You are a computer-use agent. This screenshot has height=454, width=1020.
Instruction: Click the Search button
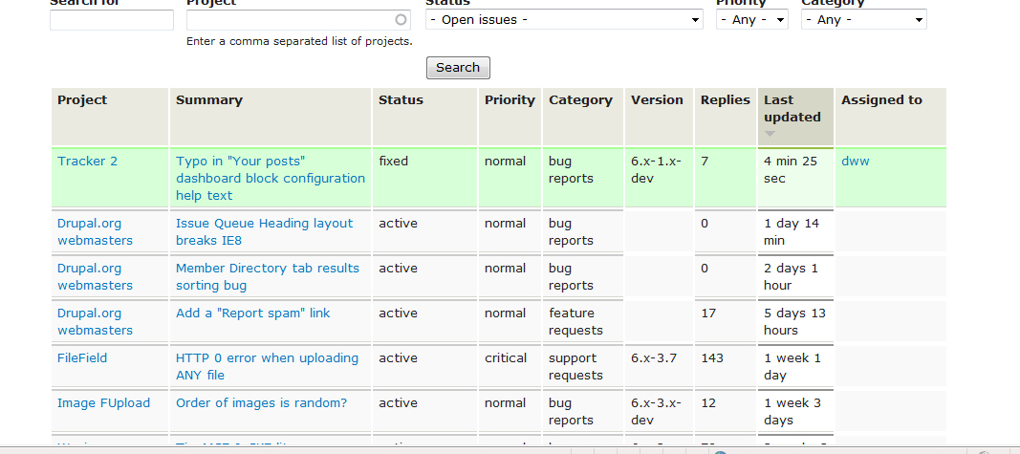click(x=458, y=68)
